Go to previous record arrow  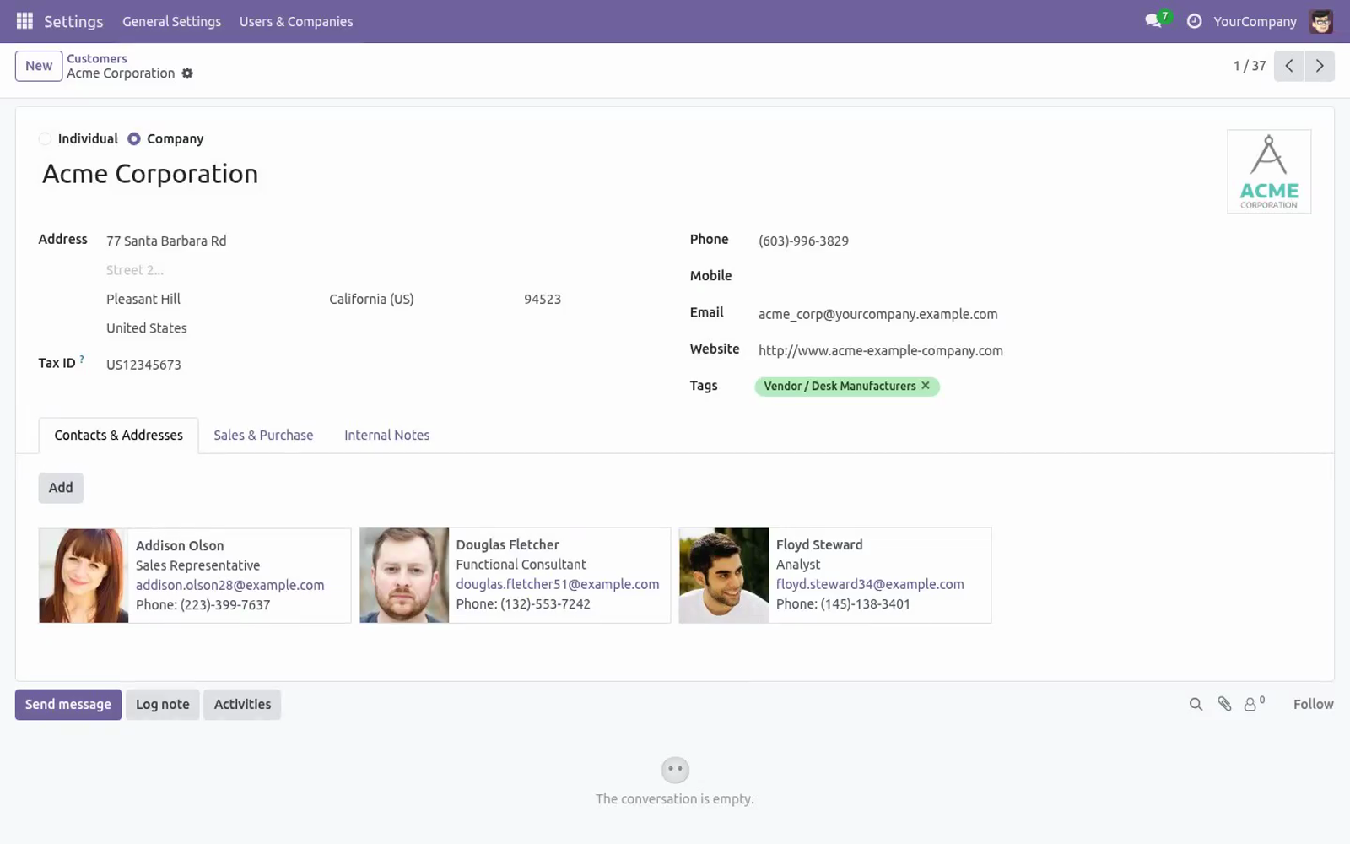pyautogui.click(x=1288, y=66)
